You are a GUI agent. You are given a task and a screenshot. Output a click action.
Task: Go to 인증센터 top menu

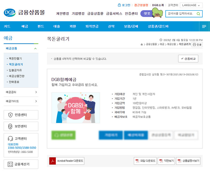pos(131,14)
